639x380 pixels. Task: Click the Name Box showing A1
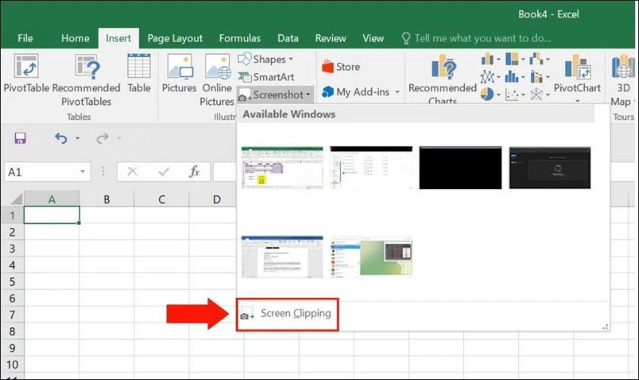pyautogui.click(x=41, y=172)
